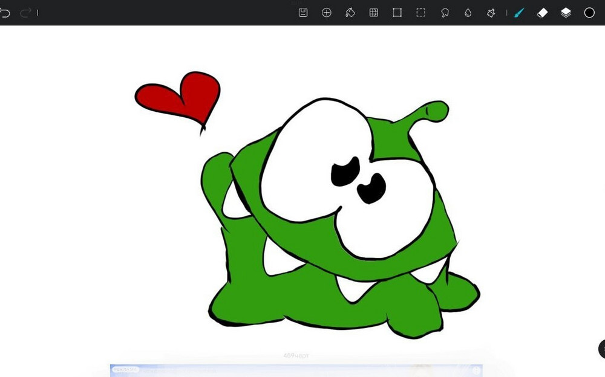Select the water drop blur tool

coord(468,13)
